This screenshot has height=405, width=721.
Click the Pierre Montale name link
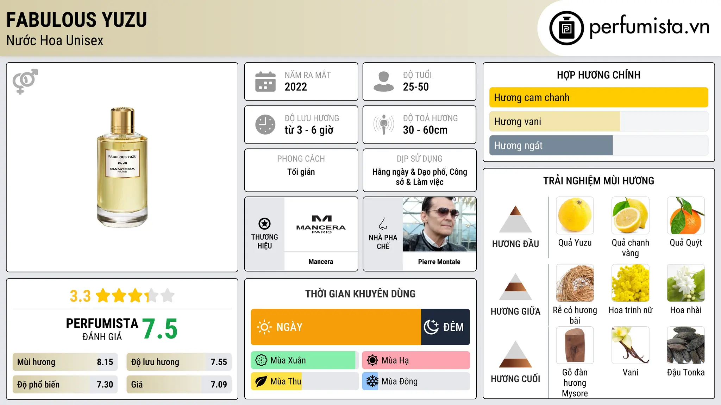[439, 262]
